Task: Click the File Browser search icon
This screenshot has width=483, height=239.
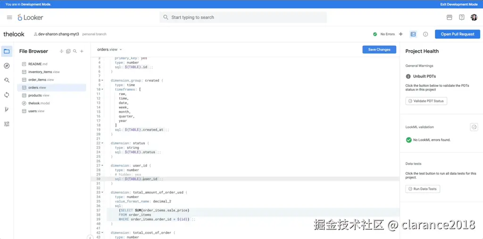Action: [x=75, y=51]
